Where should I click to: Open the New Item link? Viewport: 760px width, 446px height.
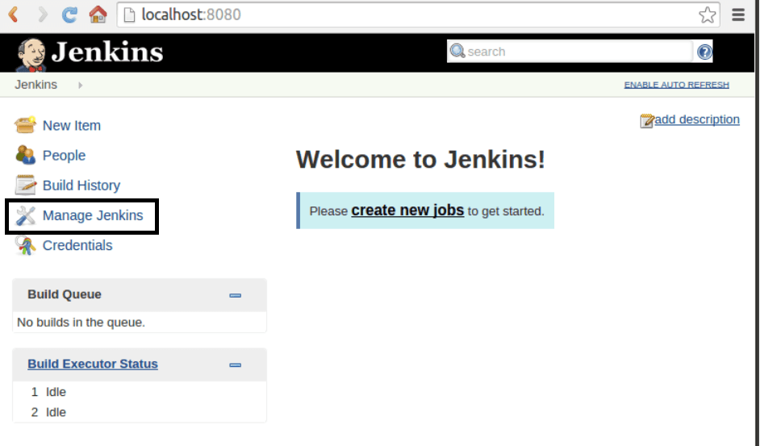point(72,126)
